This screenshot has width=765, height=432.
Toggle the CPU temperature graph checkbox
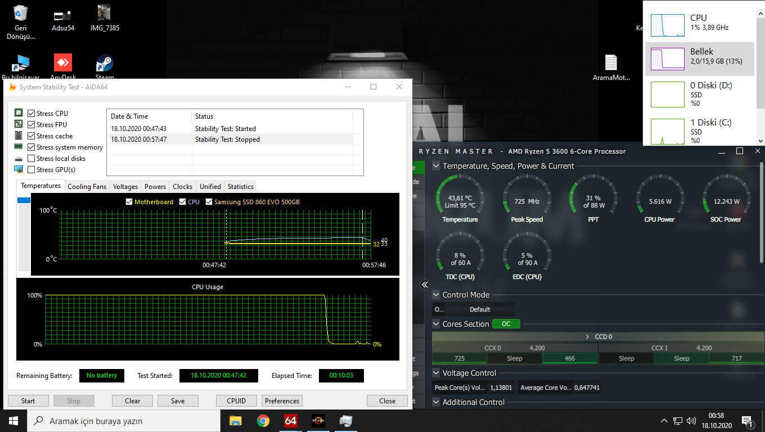(x=183, y=201)
